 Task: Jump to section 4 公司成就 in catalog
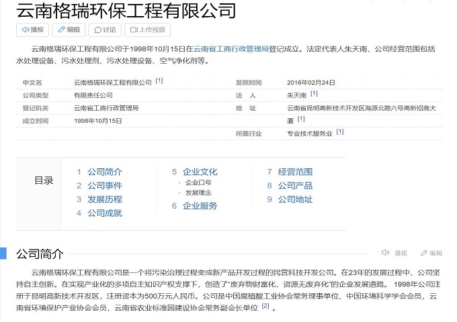(x=105, y=213)
